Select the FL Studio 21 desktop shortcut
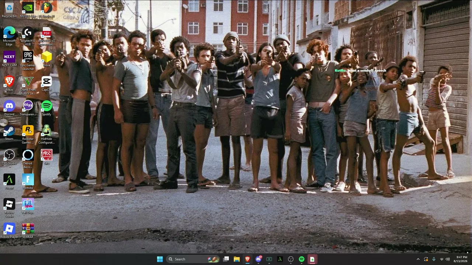 [46, 10]
